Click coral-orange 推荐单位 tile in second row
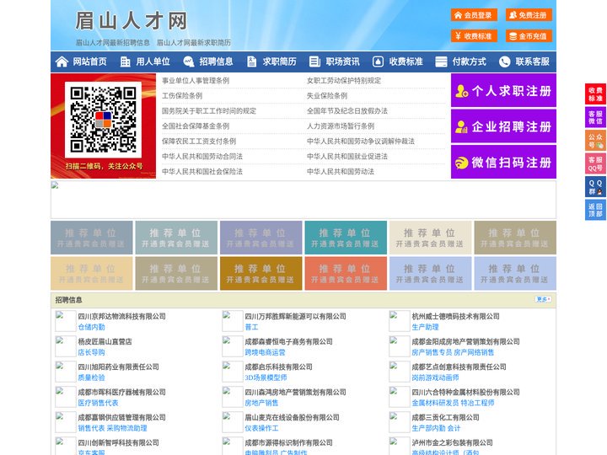This screenshot has height=455, width=607. [x=346, y=273]
